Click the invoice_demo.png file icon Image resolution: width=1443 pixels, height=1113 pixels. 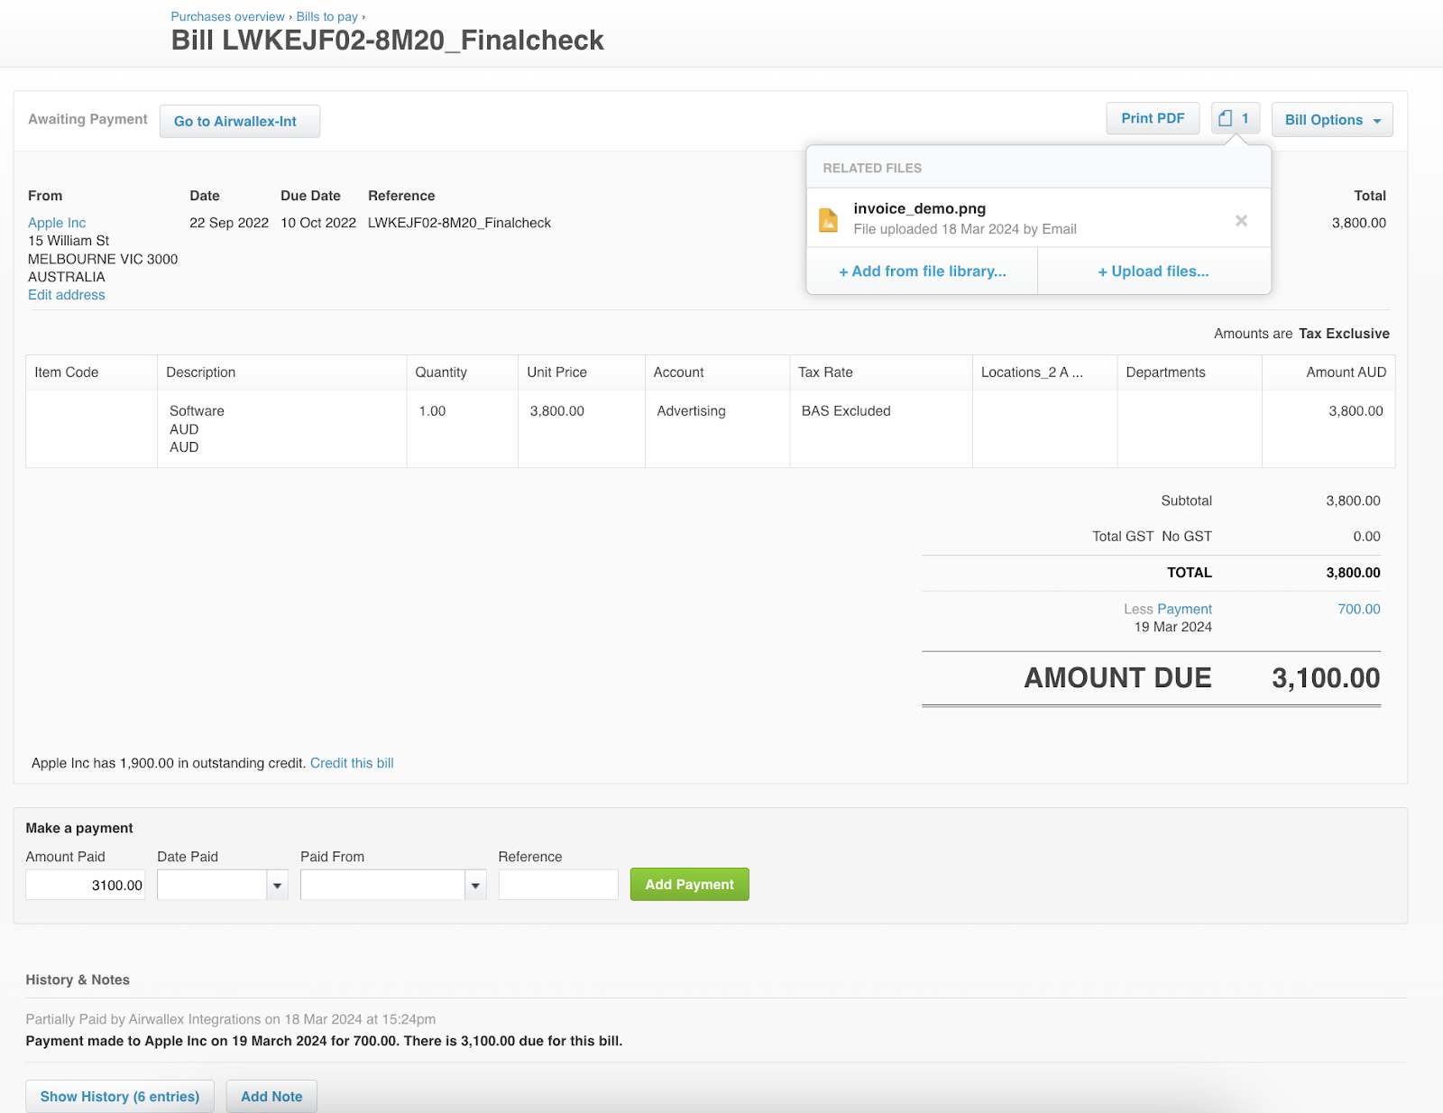[828, 219]
